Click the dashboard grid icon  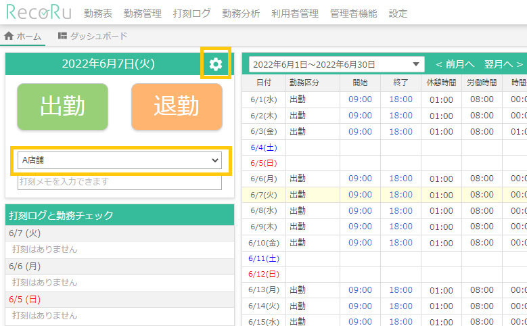(62, 36)
